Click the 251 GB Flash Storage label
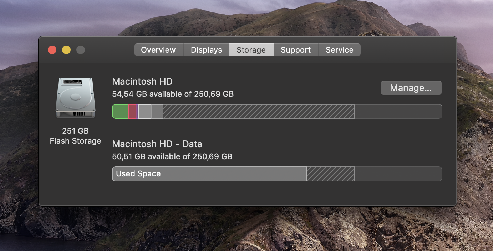The height and width of the screenshot is (251, 493). pyautogui.click(x=75, y=136)
